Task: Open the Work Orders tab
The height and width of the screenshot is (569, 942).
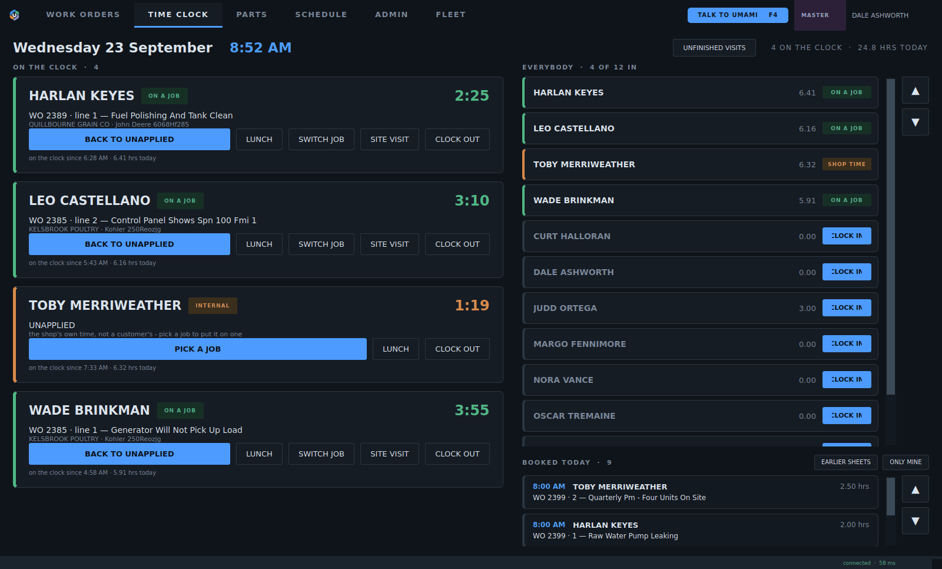Action: [x=83, y=15]
